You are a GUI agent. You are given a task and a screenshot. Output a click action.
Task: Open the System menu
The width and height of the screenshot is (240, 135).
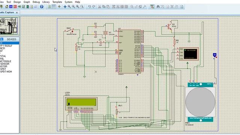pyautogui.click(x=68, y=2)
